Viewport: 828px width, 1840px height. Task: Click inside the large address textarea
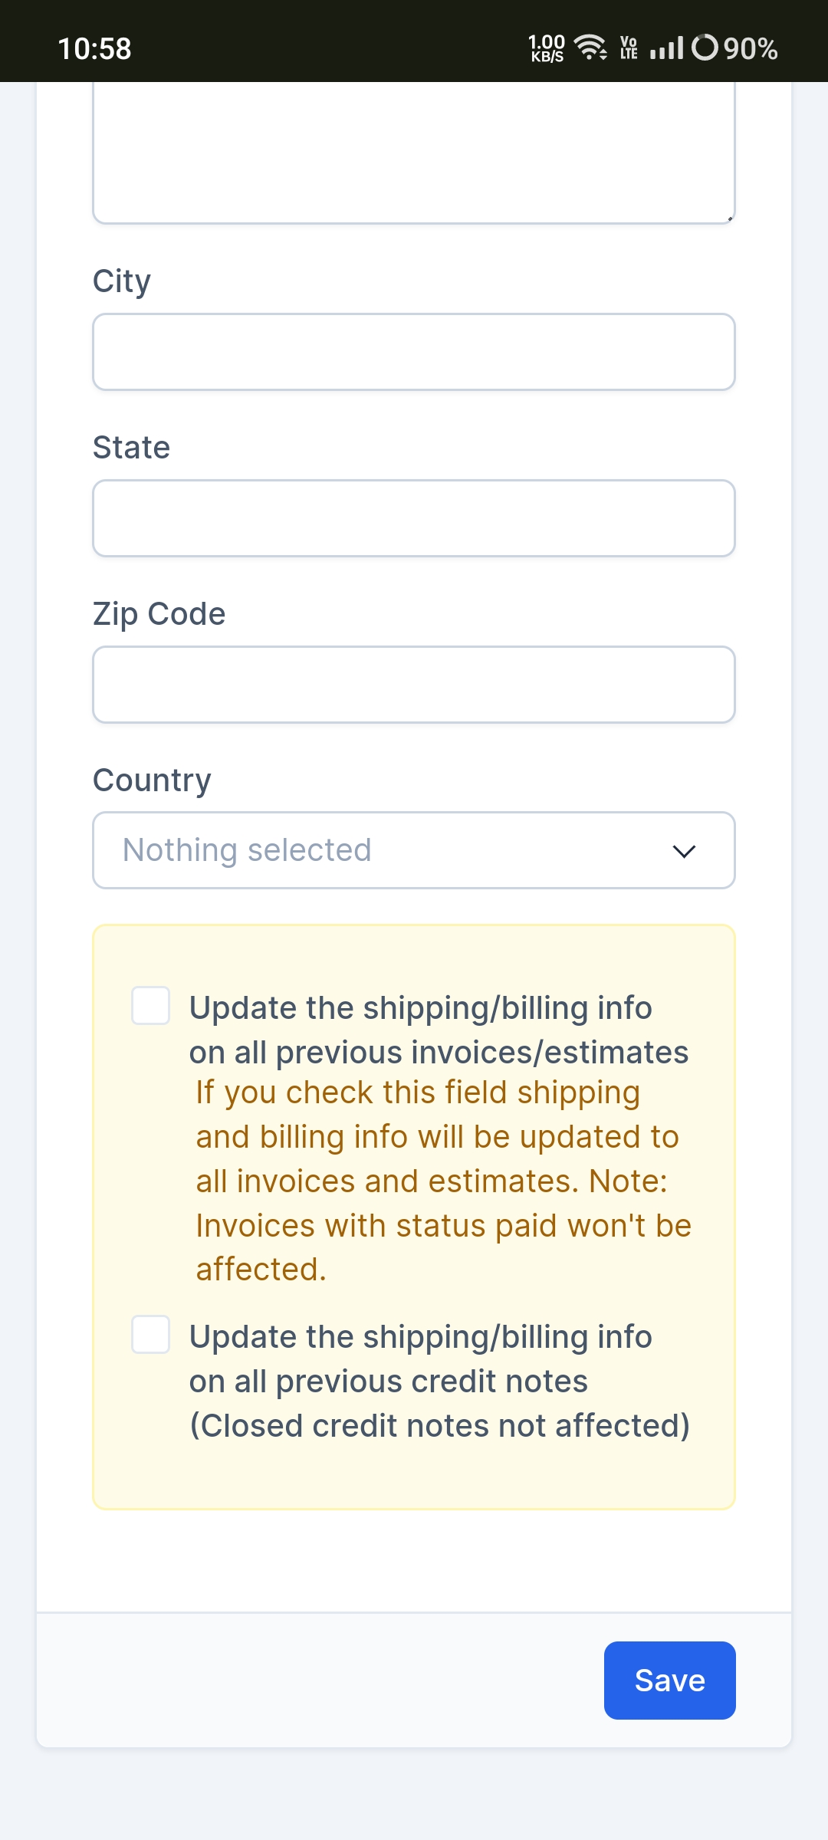pos(414,153)
